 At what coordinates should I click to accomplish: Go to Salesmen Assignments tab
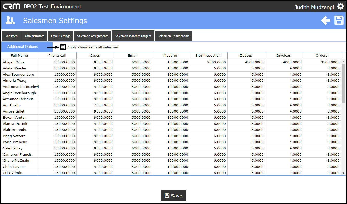[x=93, y=36]
